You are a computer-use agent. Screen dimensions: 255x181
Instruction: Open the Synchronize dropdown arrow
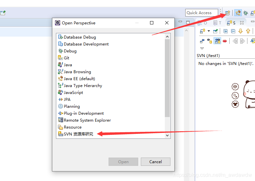(x=209, y=31)
